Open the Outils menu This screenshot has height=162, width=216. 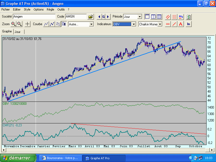click(61, 9)
